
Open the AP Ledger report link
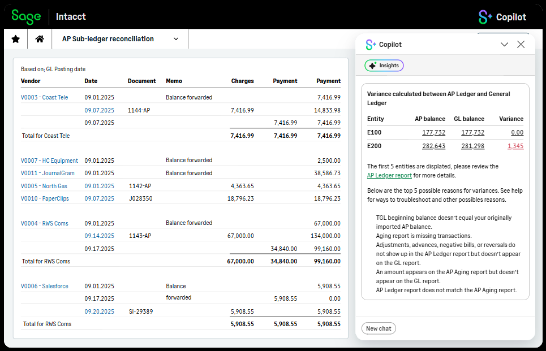click(389, 175)
